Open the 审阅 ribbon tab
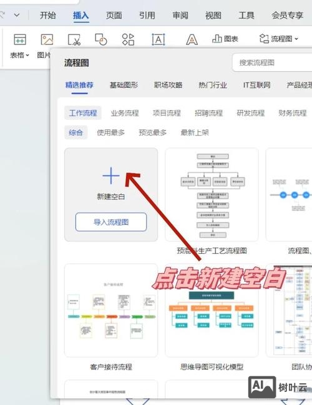The height and width of the screenshot is (405, 312). [180, 16]
